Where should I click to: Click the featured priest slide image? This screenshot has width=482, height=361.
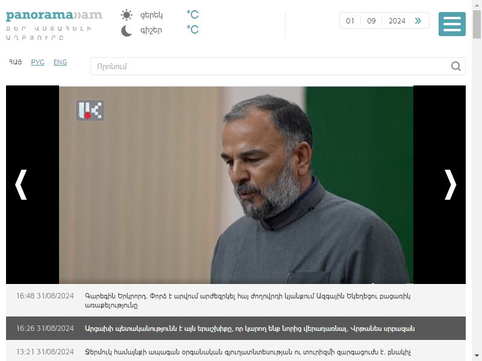click(x=236, y=185)
